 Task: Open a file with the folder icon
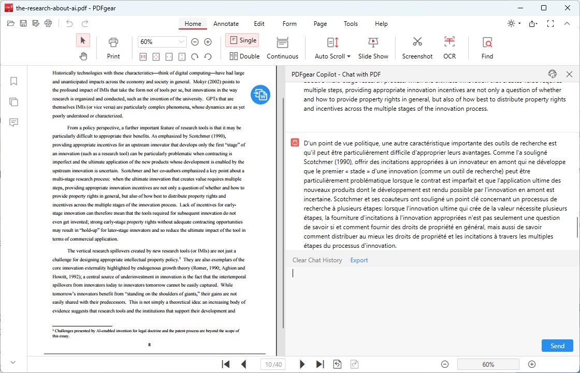coord(11,24)
